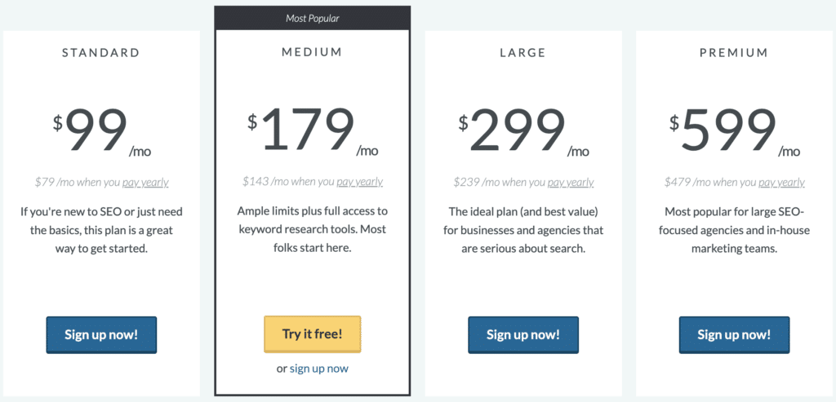Click the STANDARD plan heading
This screenshot has width=836, height=402.
pos(101,53)
